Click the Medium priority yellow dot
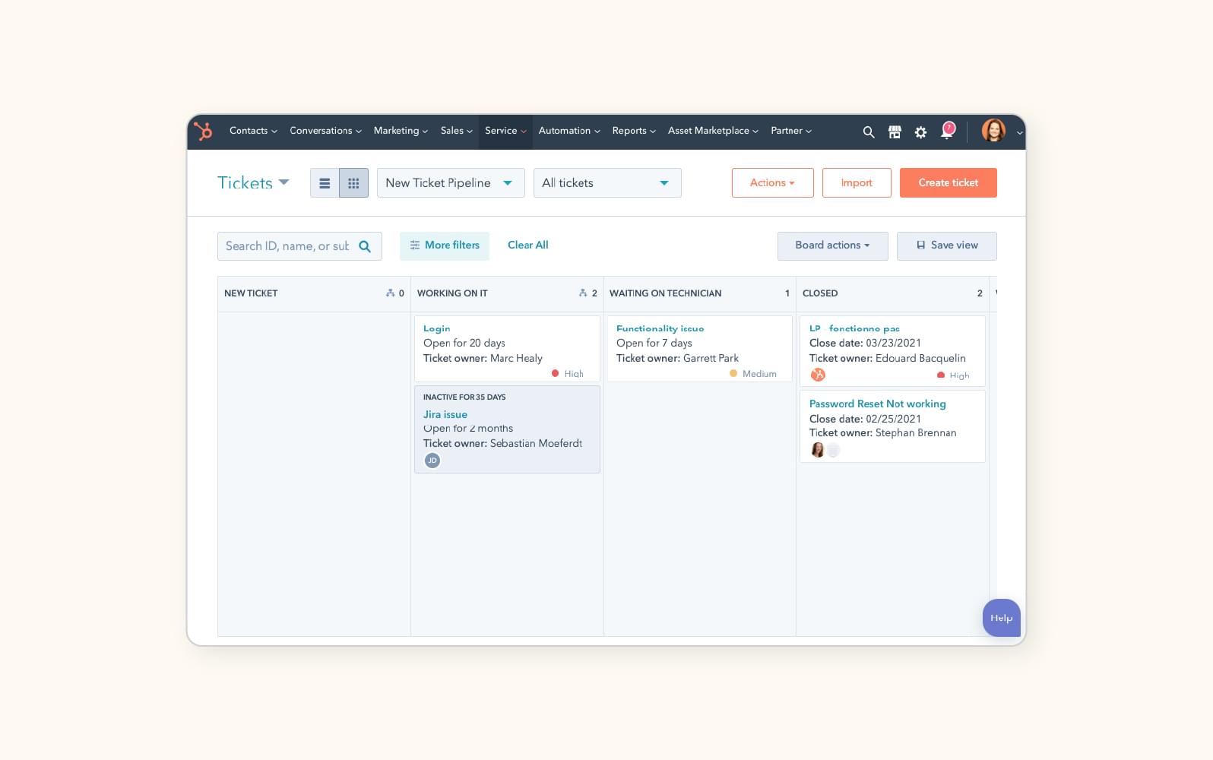Image resolution: width=1213 pixels, height=760 pixels. coord(733,373)
